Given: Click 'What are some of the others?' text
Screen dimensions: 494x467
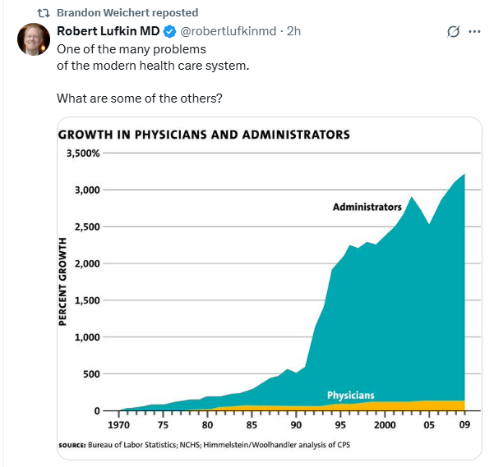Looking at the screenshot, I should [x=140, y=98].
